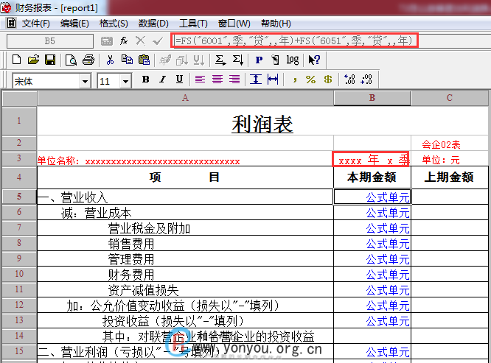The height and width of the screenshot is (363, 491).
Task: Select the 会企02表 cell
Action: pyautogui.click(x=450, y=144)
